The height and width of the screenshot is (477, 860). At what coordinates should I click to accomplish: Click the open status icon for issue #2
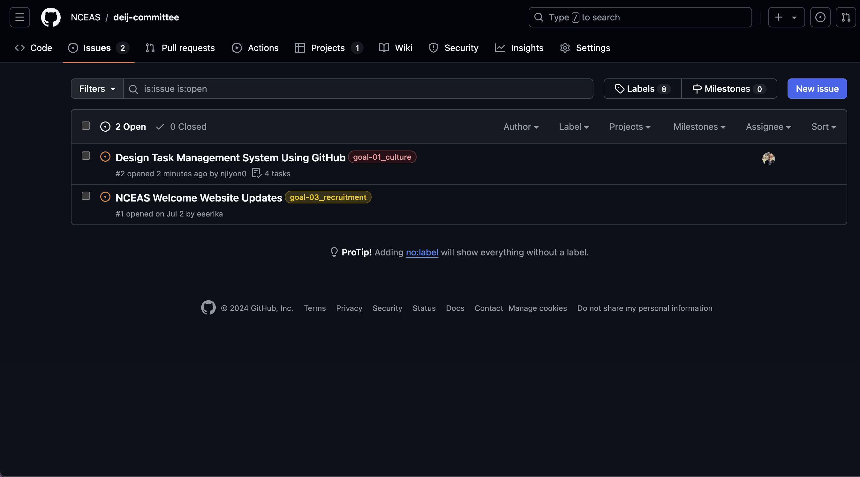pos(105,157)
